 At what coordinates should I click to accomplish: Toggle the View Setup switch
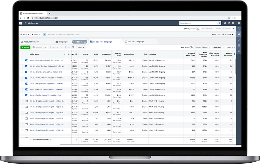[x=191, y=47]
